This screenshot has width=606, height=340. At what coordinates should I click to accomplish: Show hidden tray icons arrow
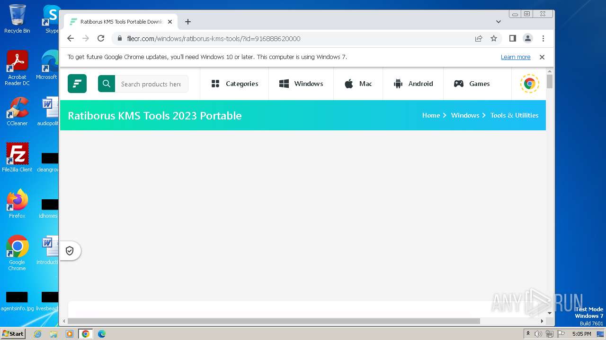click(x=528, y=334)
